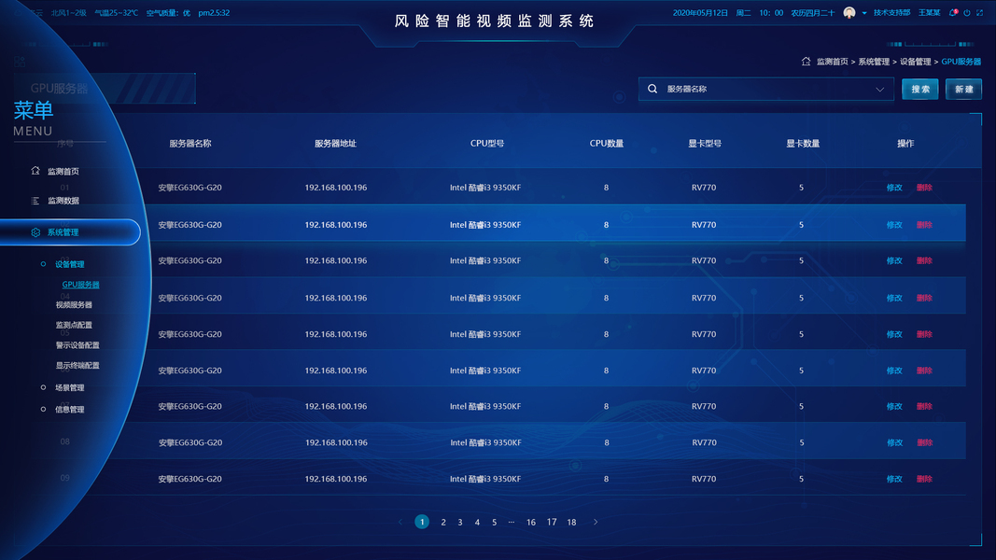Go to page 16 in pagination

click(531, 522)
